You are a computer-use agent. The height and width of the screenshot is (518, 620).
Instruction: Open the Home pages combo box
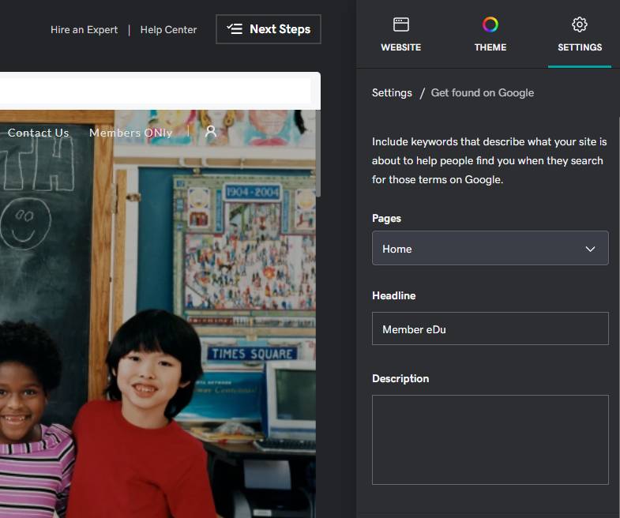click(490, 248)
